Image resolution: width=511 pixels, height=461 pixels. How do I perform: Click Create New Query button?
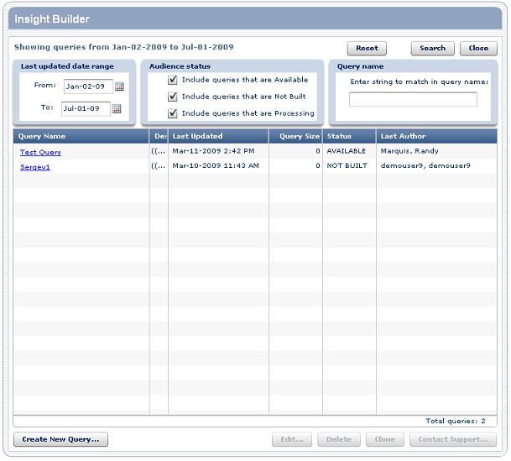pyautogui.click(x=60, y=439)
